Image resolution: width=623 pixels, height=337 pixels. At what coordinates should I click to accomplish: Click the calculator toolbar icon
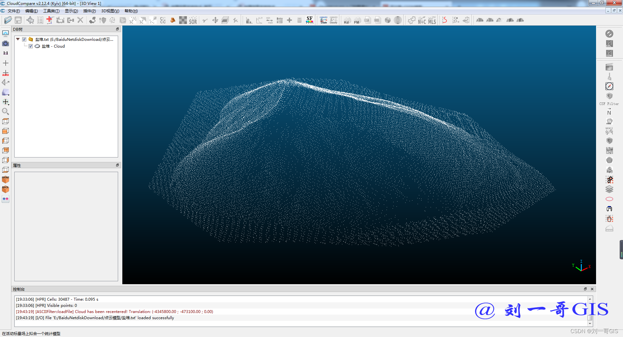pos(299,20)
